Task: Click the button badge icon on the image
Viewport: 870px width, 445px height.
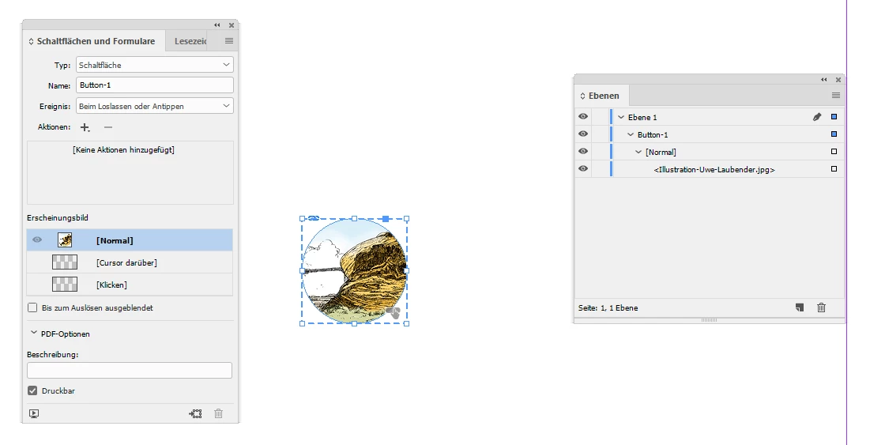Action: 393,313
